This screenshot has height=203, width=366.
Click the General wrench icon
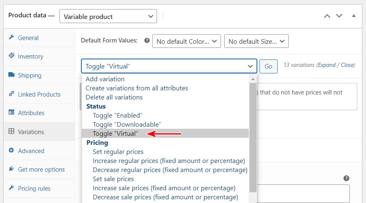[11, 37]
